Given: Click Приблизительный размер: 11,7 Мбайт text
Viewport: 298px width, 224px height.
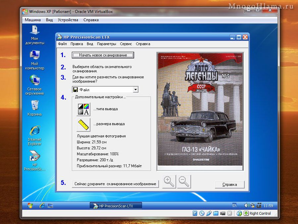Looking at the screenshot, I should click(x=109, y=166).
